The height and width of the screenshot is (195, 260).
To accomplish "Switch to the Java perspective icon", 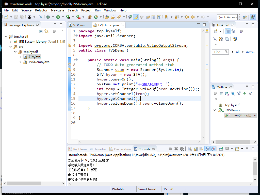I will point(253,17).
